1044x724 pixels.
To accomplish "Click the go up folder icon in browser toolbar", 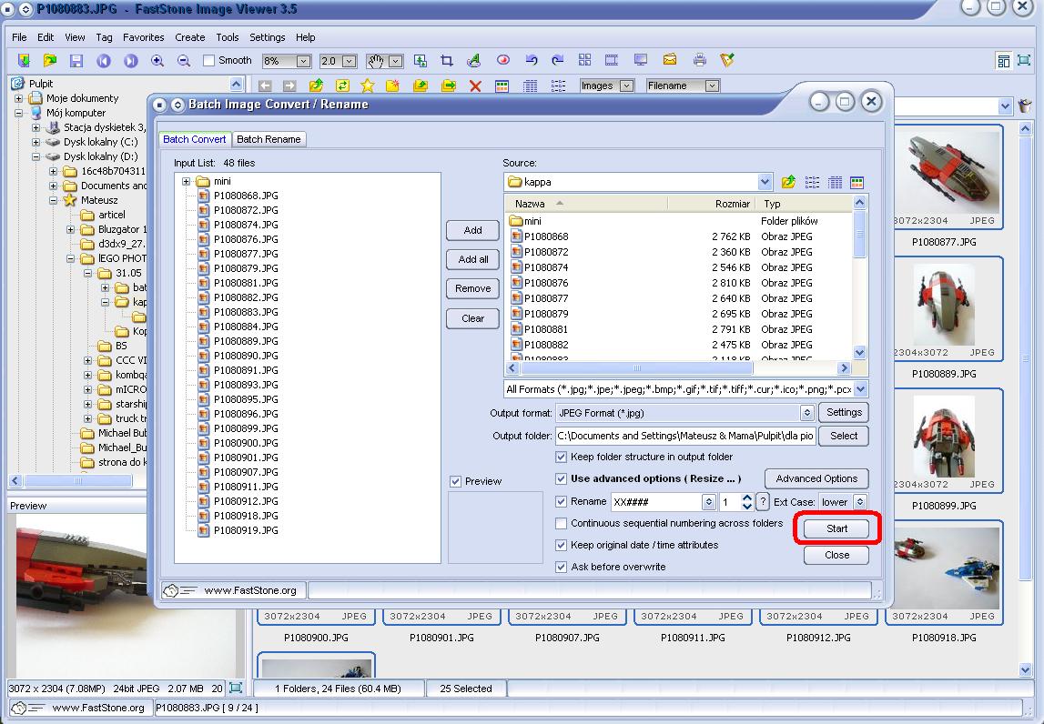I will pos(316,85).
